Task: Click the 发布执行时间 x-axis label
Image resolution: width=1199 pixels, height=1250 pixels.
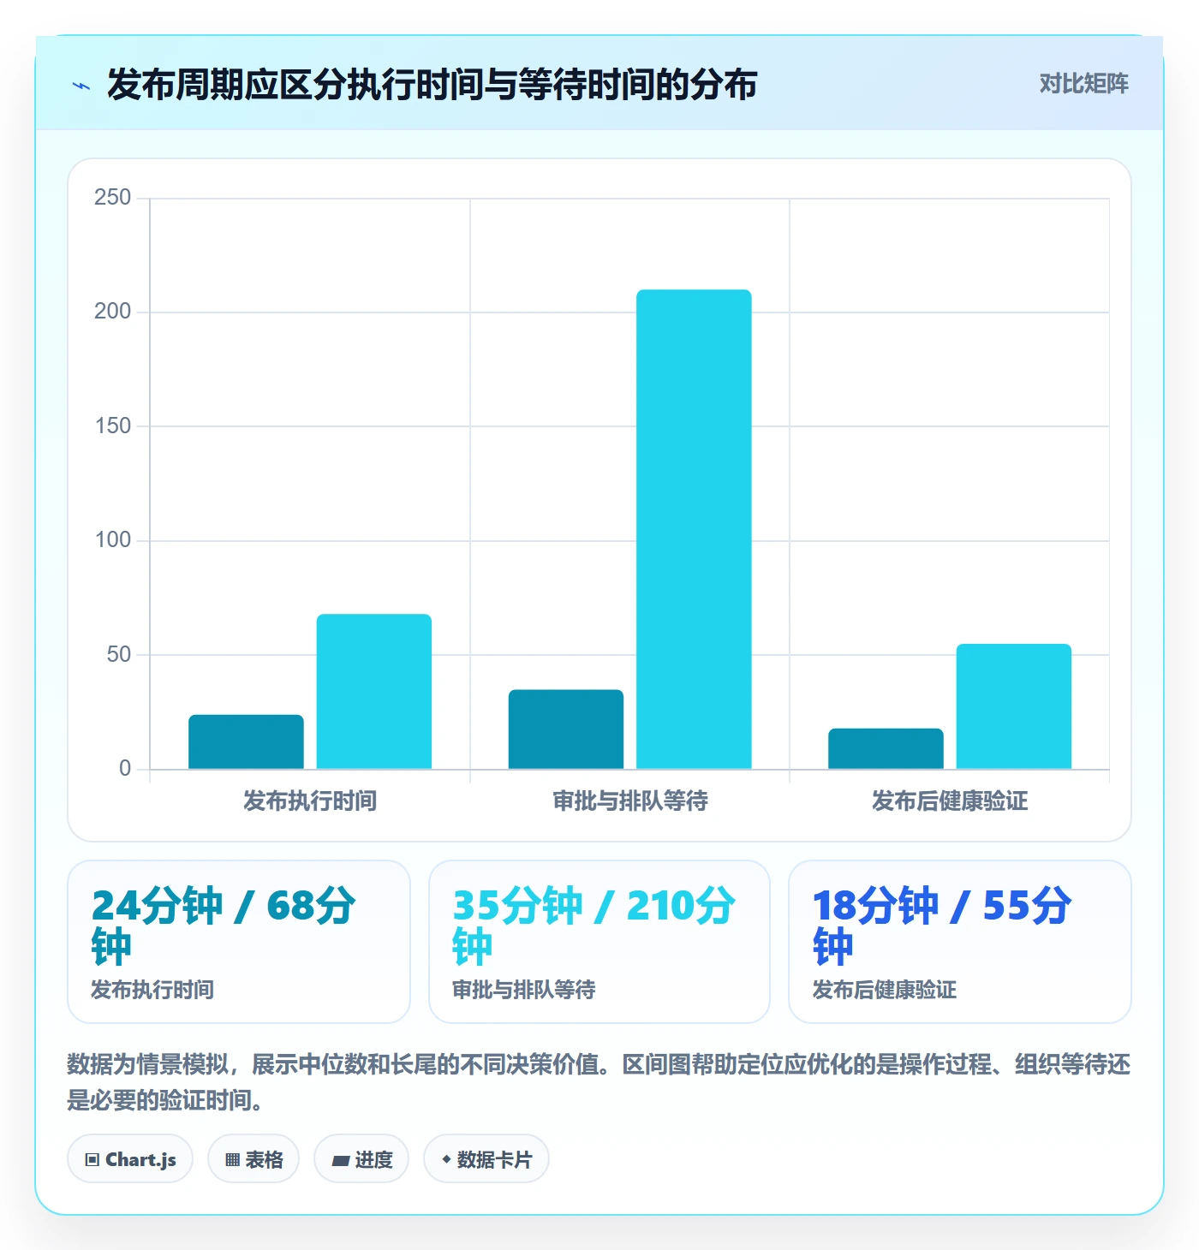Action: [310, 801]
